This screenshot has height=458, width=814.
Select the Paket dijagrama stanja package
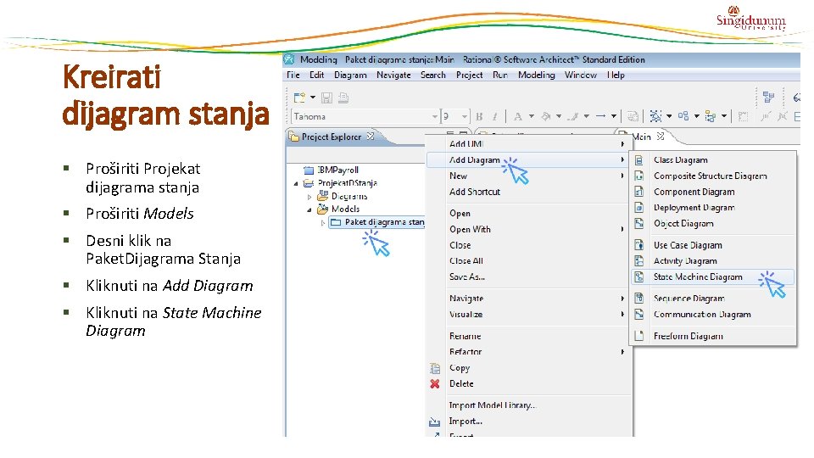(x=377, y=222)
